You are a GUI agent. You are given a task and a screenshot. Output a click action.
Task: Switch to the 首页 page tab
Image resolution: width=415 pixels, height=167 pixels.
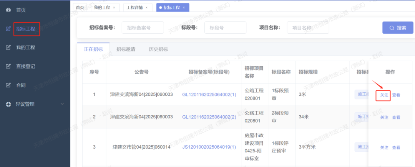80,8
